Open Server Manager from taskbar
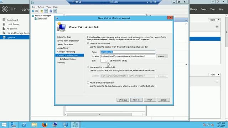Image resolution: width=228 pixels, height=128 pixels. pyautogui.click(x=14, y=125)
